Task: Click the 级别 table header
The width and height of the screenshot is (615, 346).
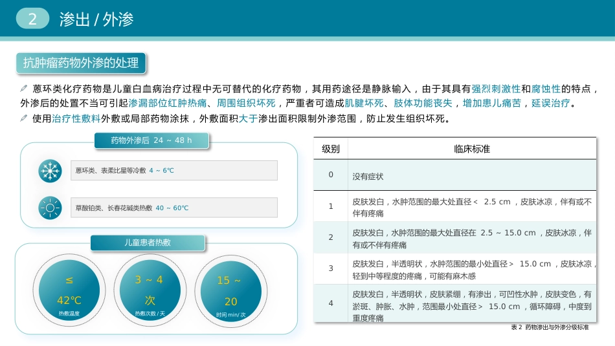Action: (331, 149)
